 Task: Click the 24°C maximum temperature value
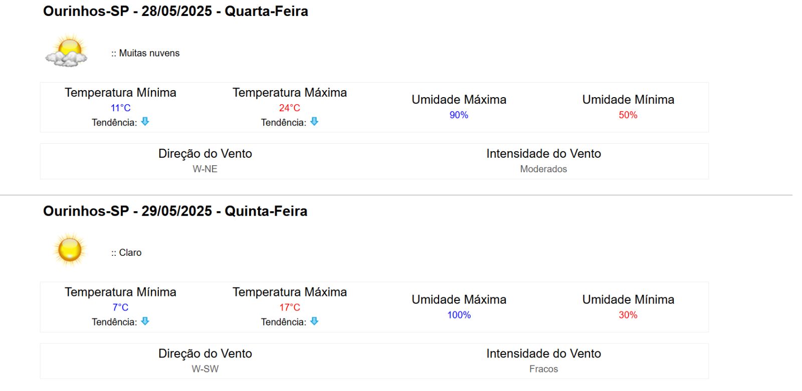(x=290, y=108)
